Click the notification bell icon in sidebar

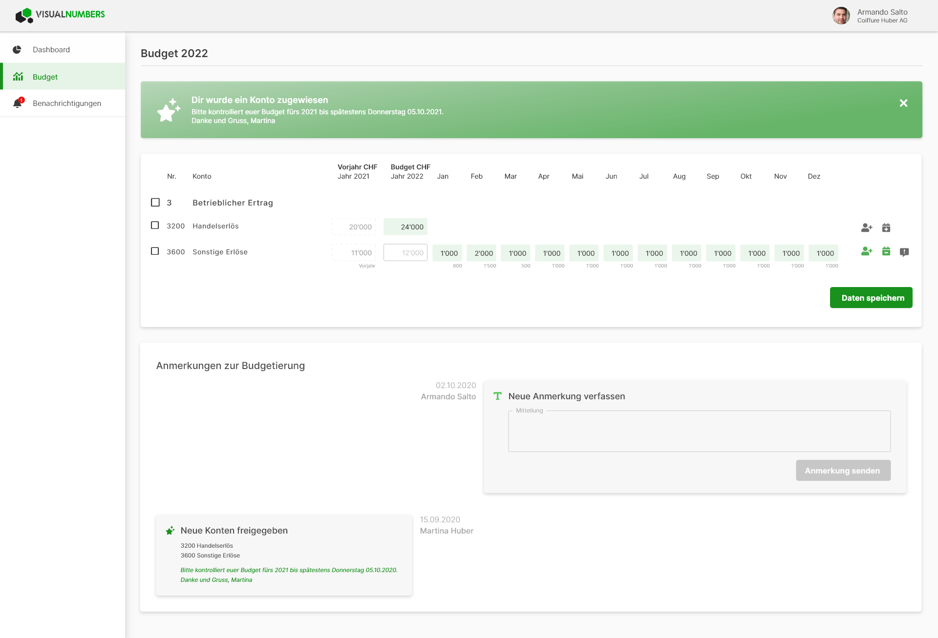tap(18, 103)
